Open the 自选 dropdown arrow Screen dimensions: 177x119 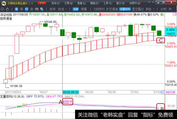[66, 9]
